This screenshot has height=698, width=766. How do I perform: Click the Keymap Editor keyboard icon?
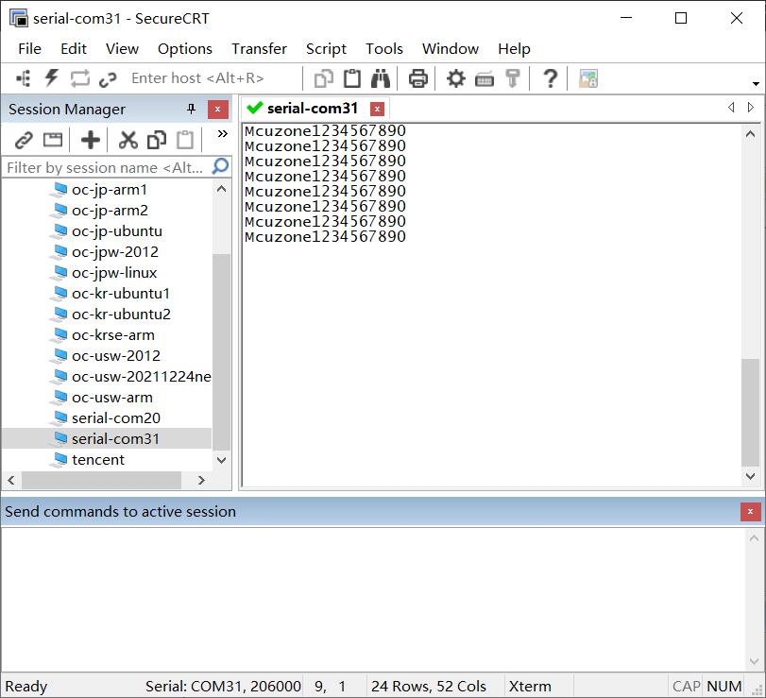coord(485,79)
